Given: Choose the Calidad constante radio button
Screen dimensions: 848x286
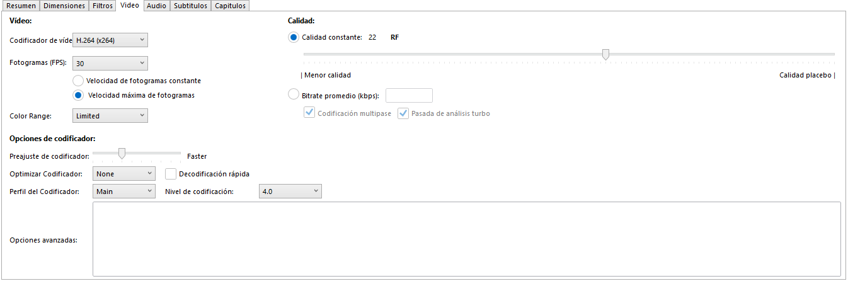Looking at the screenshot, I should [294, 38].
